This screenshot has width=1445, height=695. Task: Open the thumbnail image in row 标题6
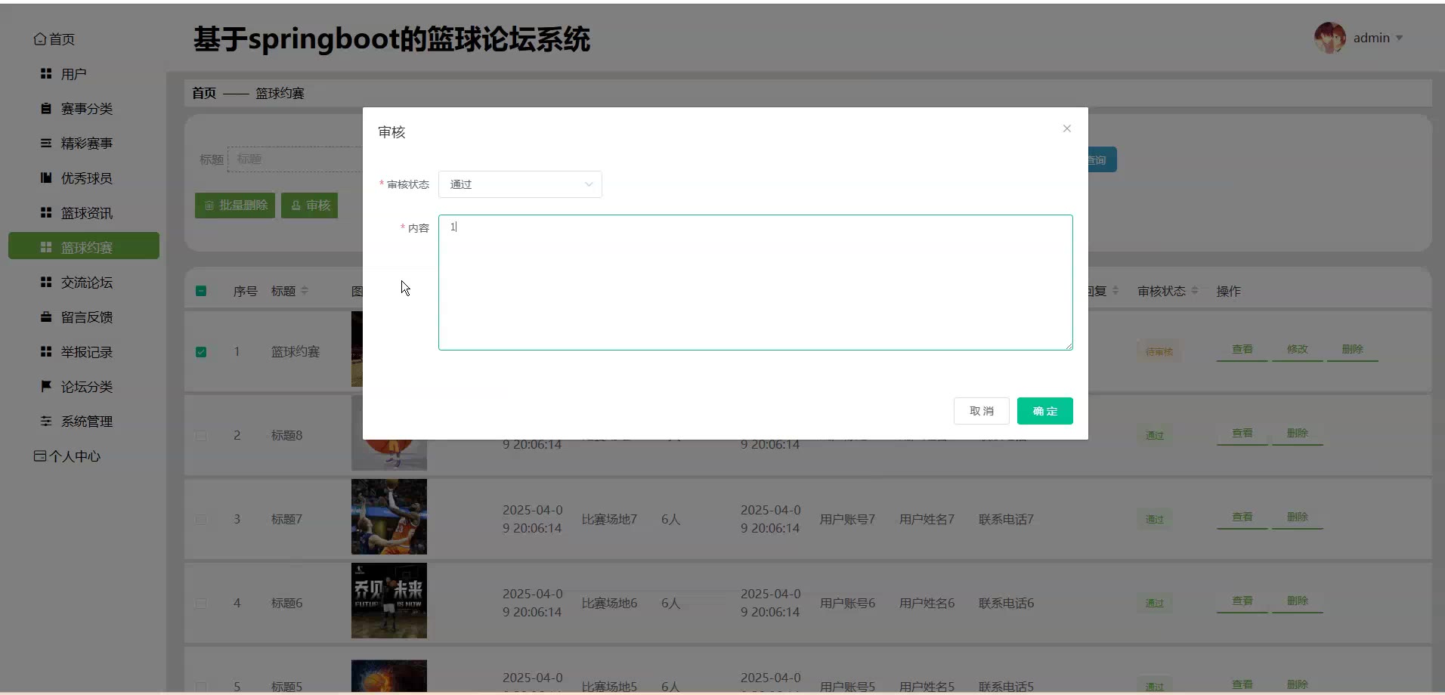(x=389, y=601)
